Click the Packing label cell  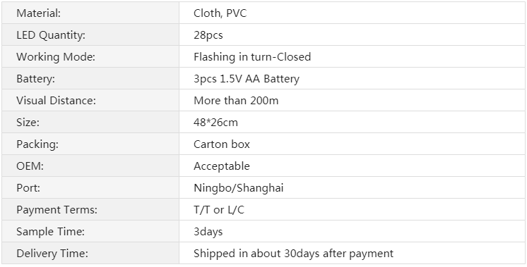tap(90, 144)
